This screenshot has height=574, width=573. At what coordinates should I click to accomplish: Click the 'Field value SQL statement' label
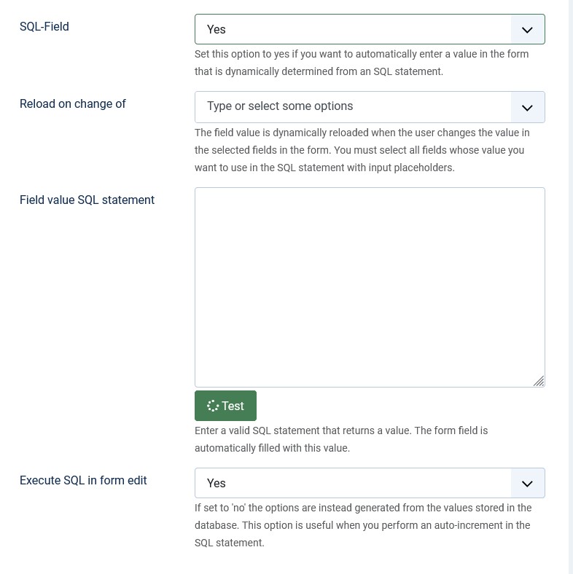pos(87,200)
